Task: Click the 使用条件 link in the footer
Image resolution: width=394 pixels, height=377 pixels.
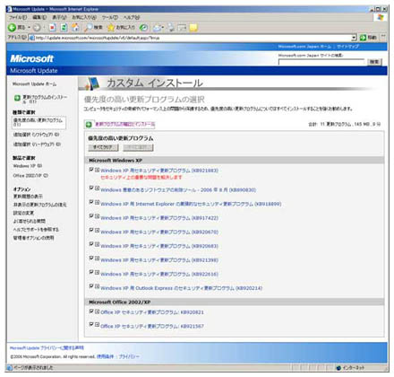Action: pos(105,356)
